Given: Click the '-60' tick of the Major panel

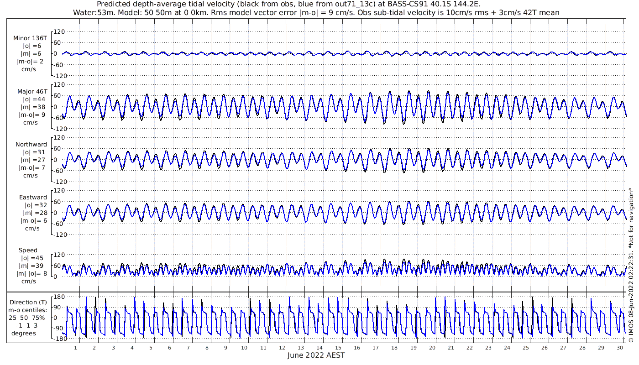Looking at the screenshot, I should point(58,118).
